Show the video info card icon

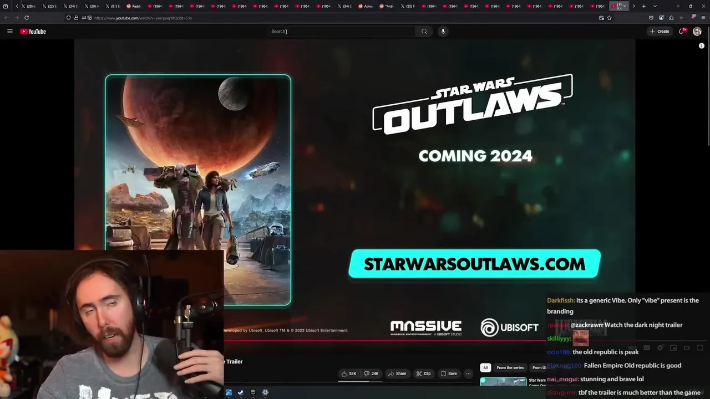point(702,46)
